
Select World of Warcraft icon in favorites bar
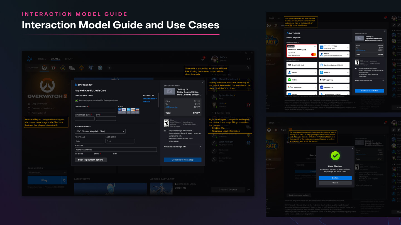click(x=63, y=68)
